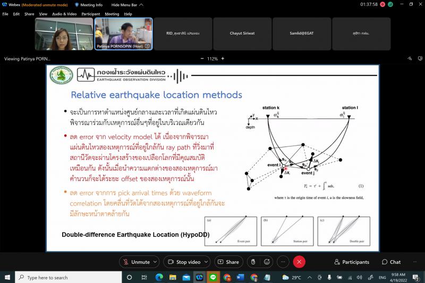Click the Meeting Info button

88,5
